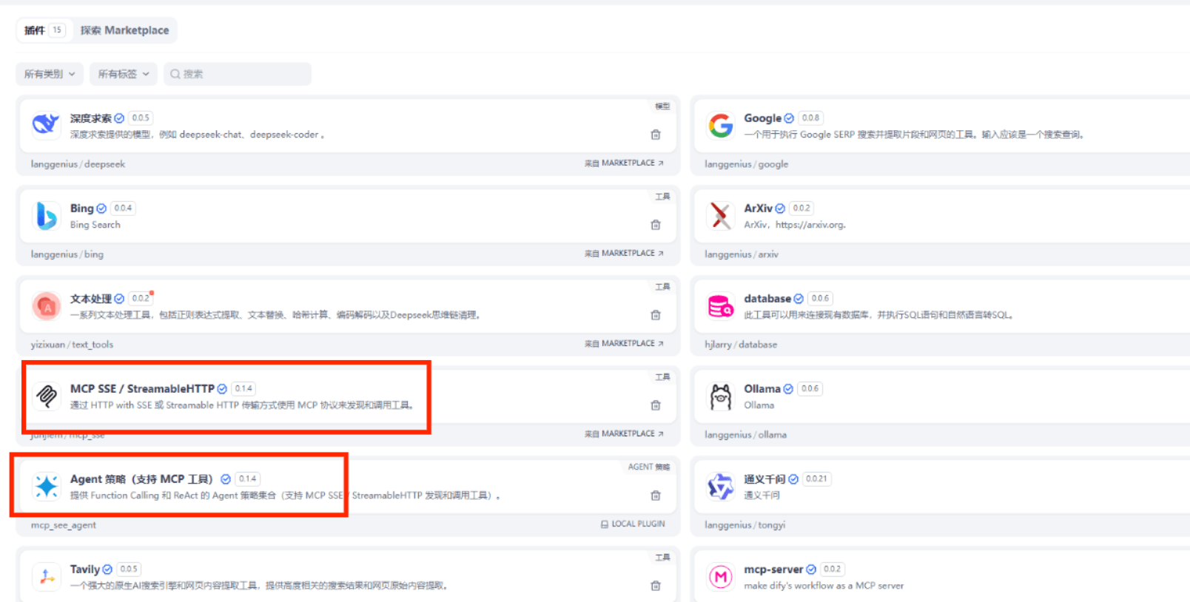Select the 通义千问 plugin title

pos(764,479)
